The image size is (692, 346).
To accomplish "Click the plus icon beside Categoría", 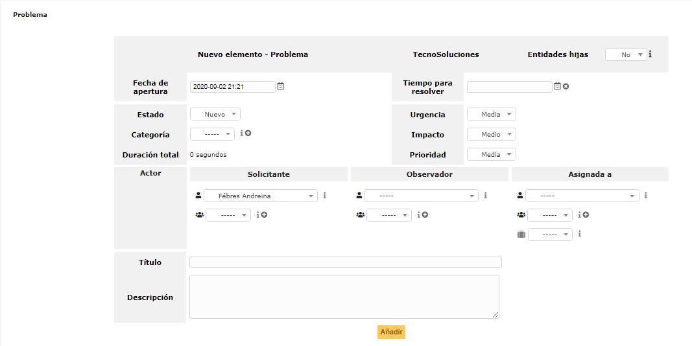I will [x=248, y=133].
